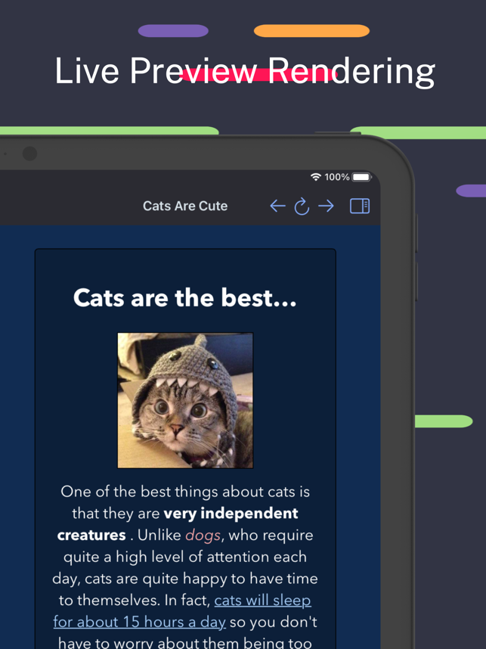
Task: Tap the 100% battery percentage text
Action: click(x=336, y=177)
